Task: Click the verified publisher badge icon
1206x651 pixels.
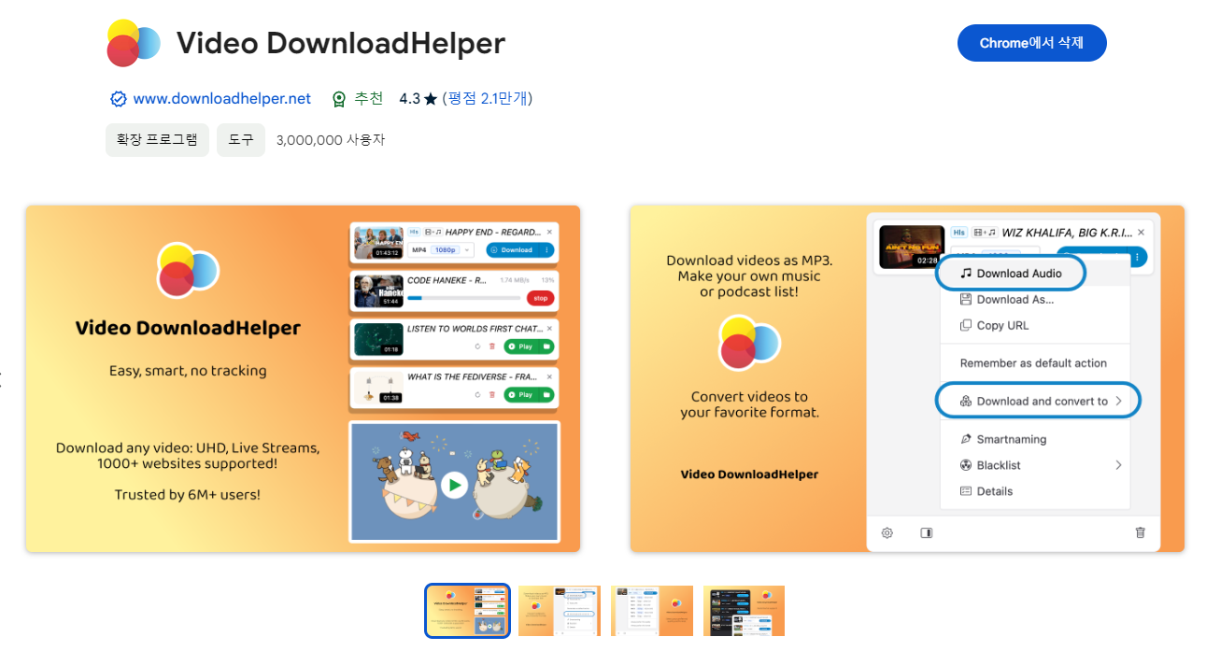Action: point(119,99)
